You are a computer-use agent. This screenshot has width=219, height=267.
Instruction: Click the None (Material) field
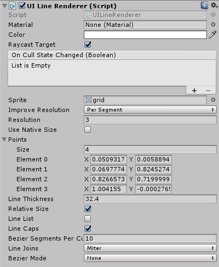tap(145, 25)
